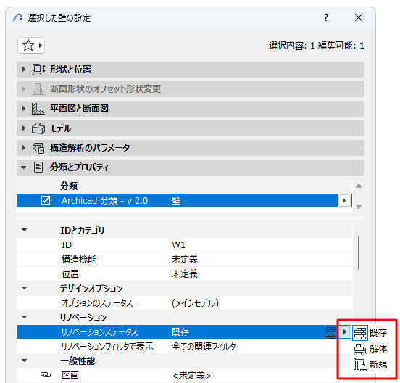Screen dimensions: 400x383
Task: Click the ID value W1
Action: tap(178, 245)
